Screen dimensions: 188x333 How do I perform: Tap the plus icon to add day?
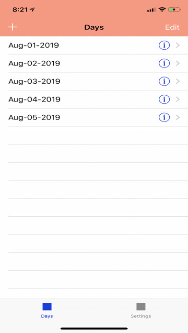click(12, 27)
